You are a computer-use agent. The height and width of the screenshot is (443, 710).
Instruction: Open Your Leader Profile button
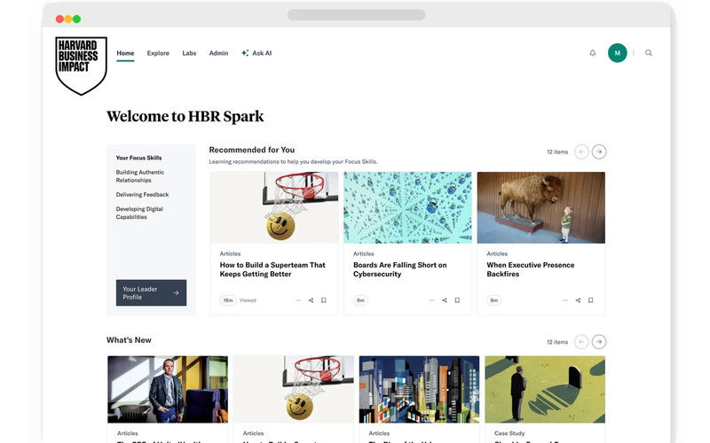pos(151,293)
